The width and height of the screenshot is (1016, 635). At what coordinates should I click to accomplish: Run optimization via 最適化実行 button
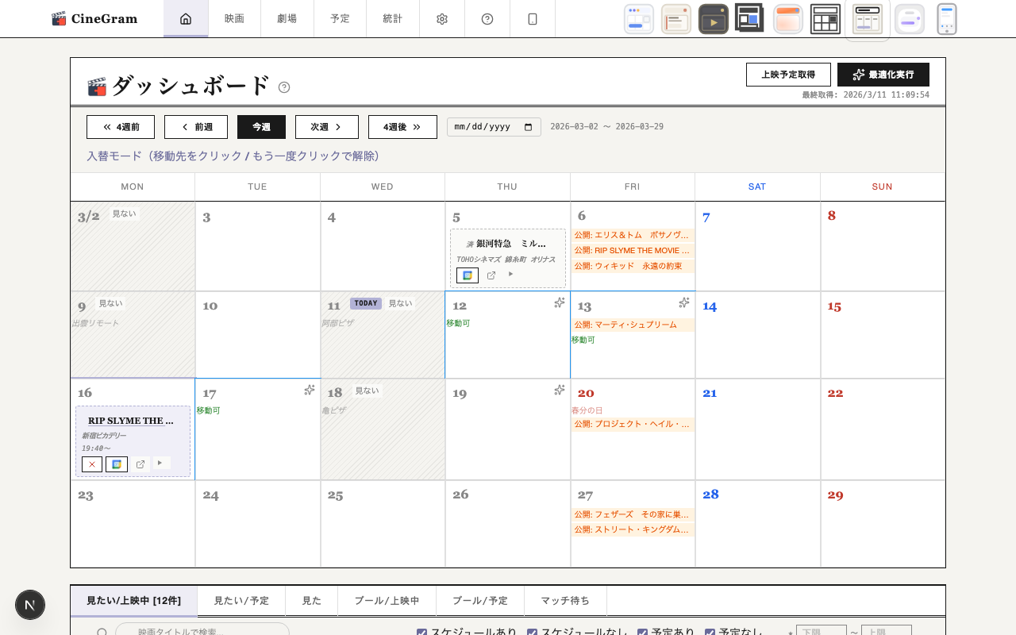(883, 74)
